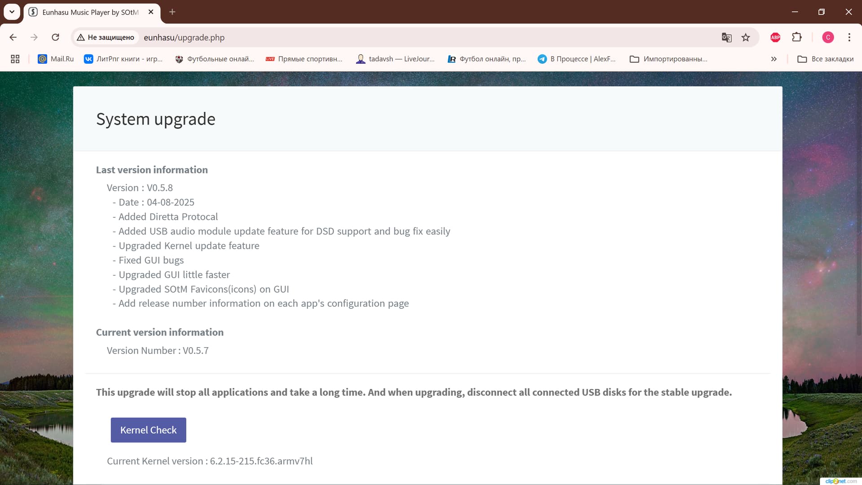This screenshot has height=485, width=862.
Task: Go back to previous page
Action: (x=13, y=37)
